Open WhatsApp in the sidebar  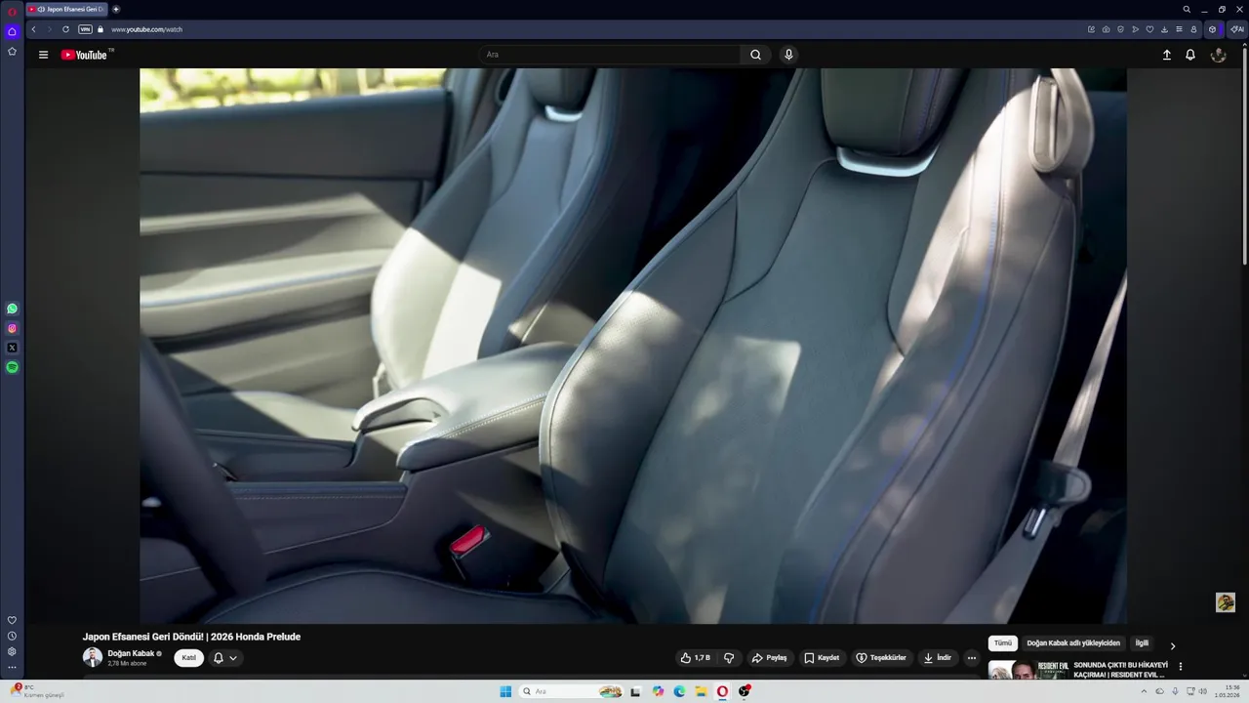(12, 309)
